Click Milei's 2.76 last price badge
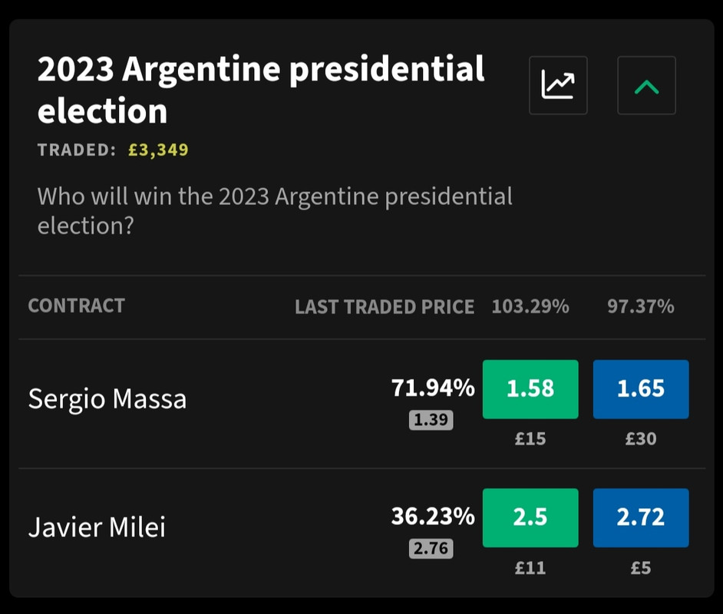The height and width of the screenshot is (614, 723). click(431, 549)
